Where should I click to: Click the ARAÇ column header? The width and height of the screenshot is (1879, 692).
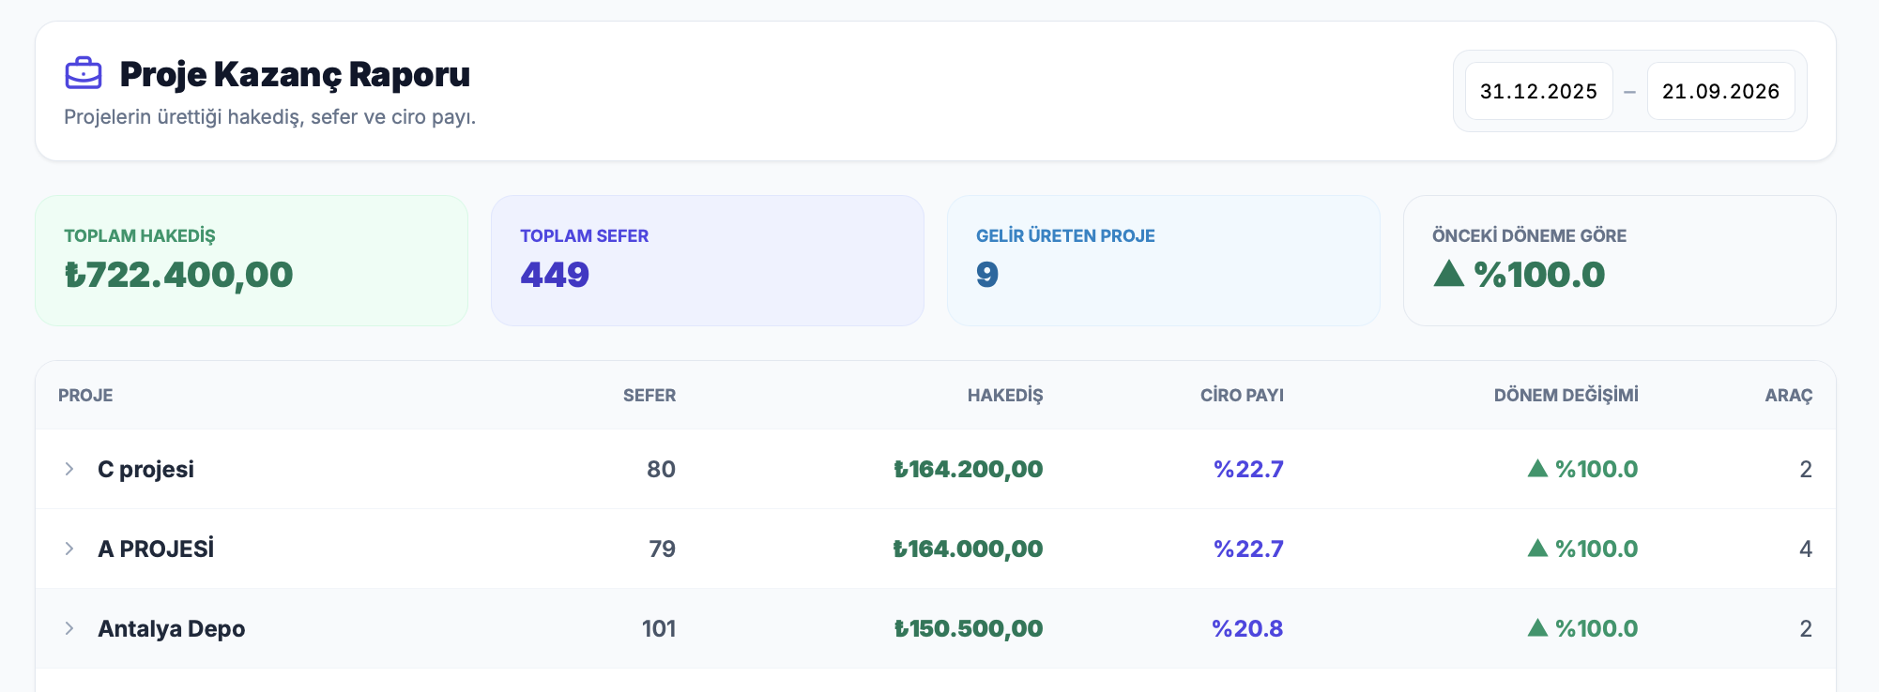pyautogui.click(x=1789, y=396)
